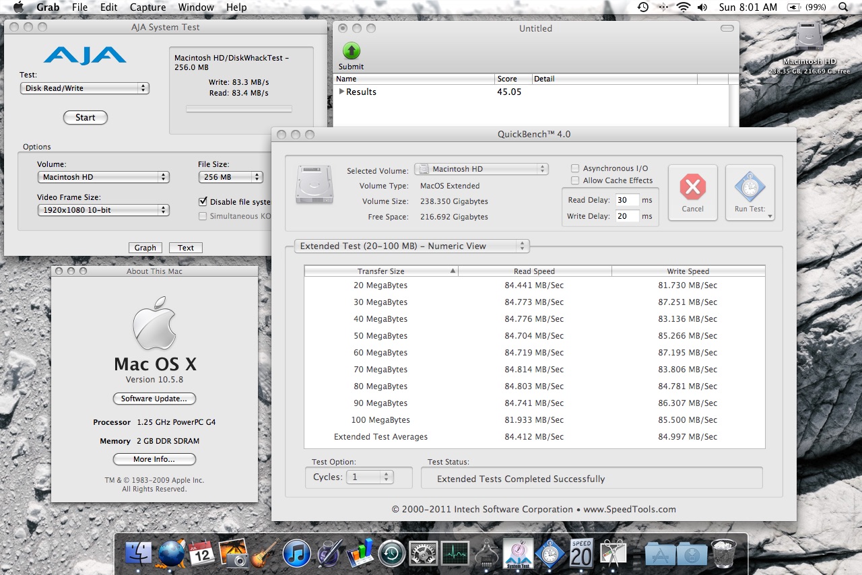Click Software Update button
This screenshot has width=862, height=575.
click(154, 399)
